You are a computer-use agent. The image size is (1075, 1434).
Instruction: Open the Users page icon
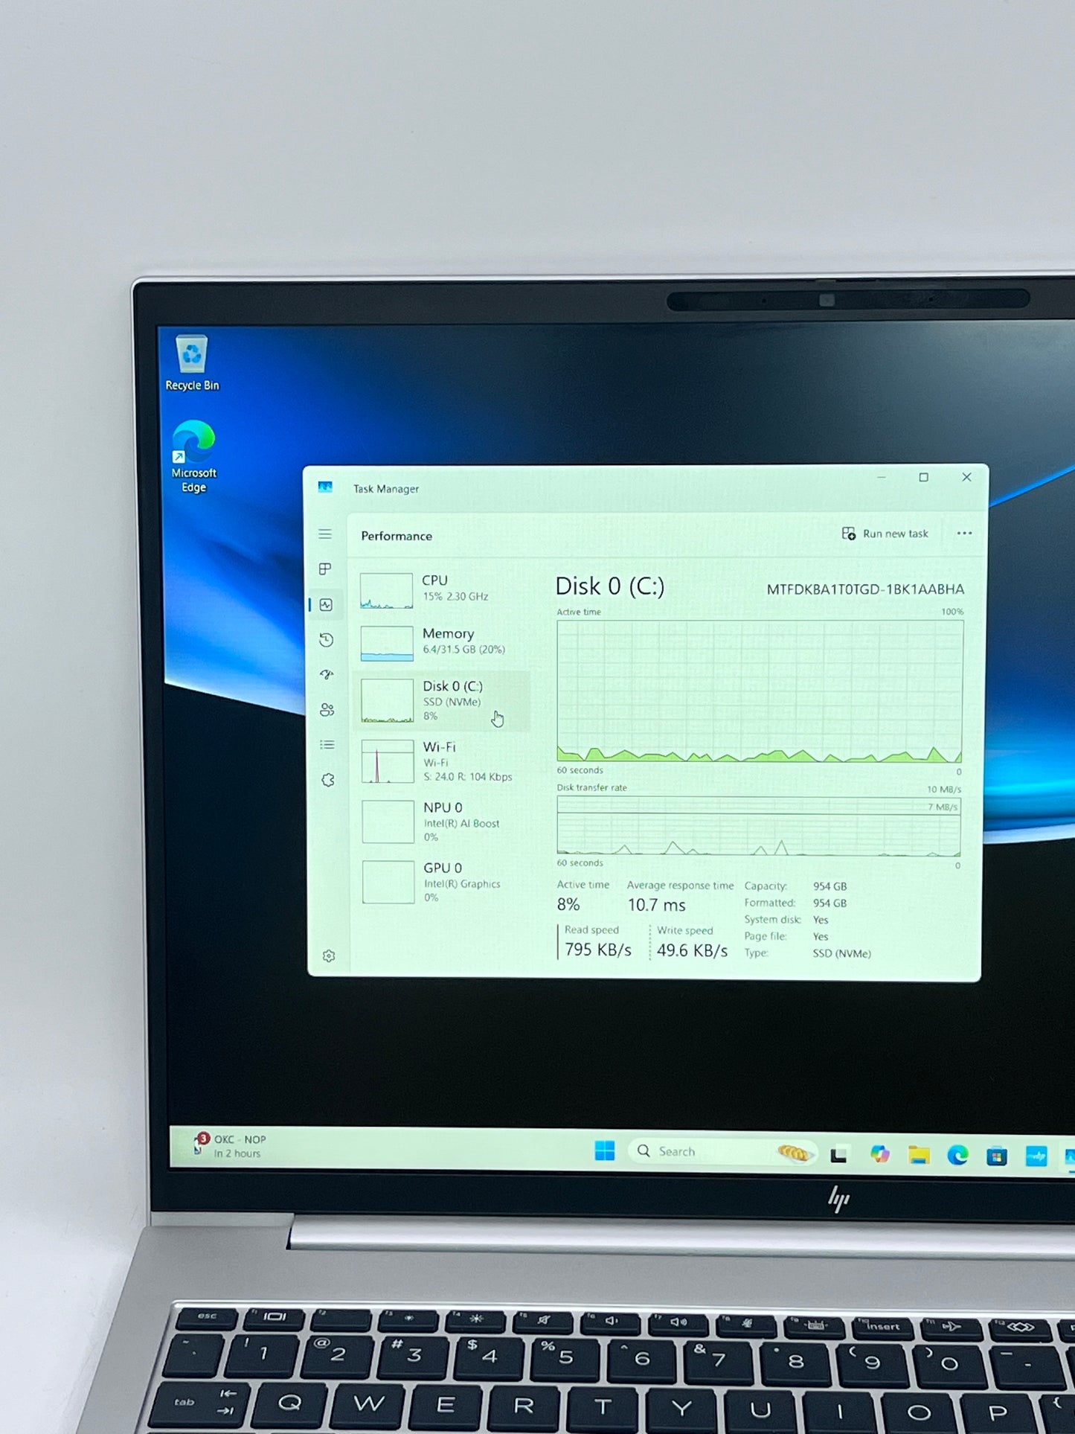tap(327, 710)
